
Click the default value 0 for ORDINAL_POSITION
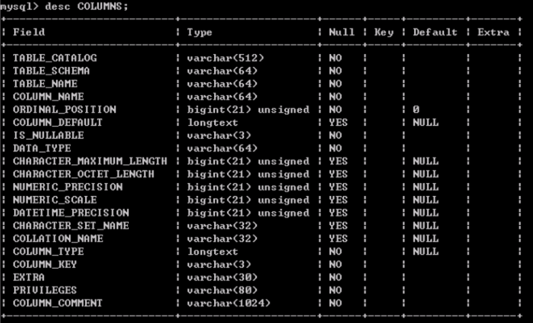coord(416,109)
